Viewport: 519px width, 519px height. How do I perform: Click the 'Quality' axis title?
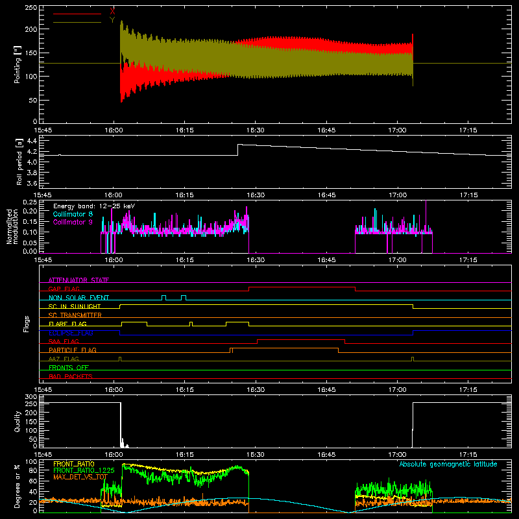(x=18, y=421)
